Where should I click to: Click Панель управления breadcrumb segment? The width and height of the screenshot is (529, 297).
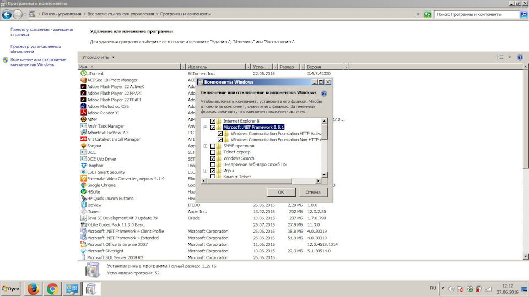tap(61, 14)
